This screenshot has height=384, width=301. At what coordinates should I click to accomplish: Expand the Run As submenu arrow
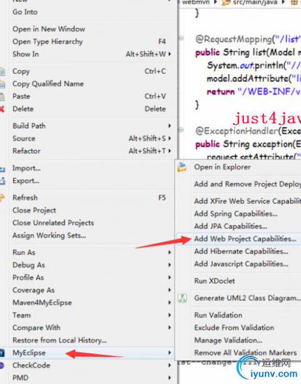(170, 253)
